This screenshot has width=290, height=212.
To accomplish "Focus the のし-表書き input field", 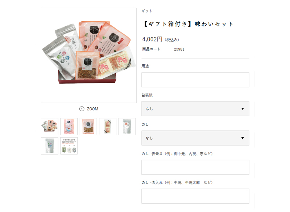I will pyautogui.click(x=195, y=167).
